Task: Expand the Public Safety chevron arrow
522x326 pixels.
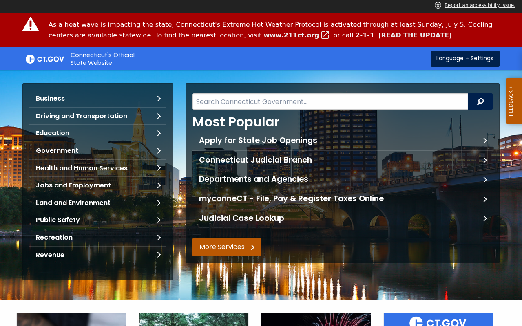Action: pyautogui.click(x=159, y=220)
